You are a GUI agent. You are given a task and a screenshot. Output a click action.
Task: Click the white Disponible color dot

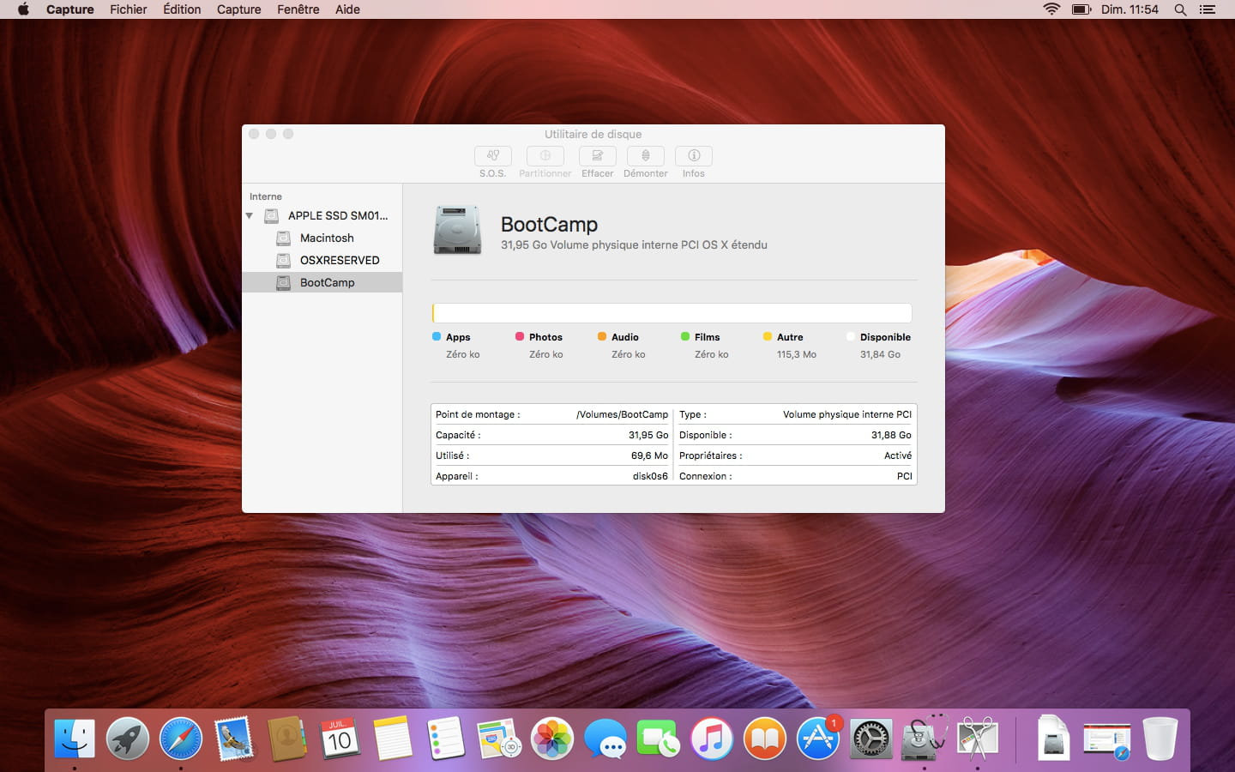pos(851,336)
